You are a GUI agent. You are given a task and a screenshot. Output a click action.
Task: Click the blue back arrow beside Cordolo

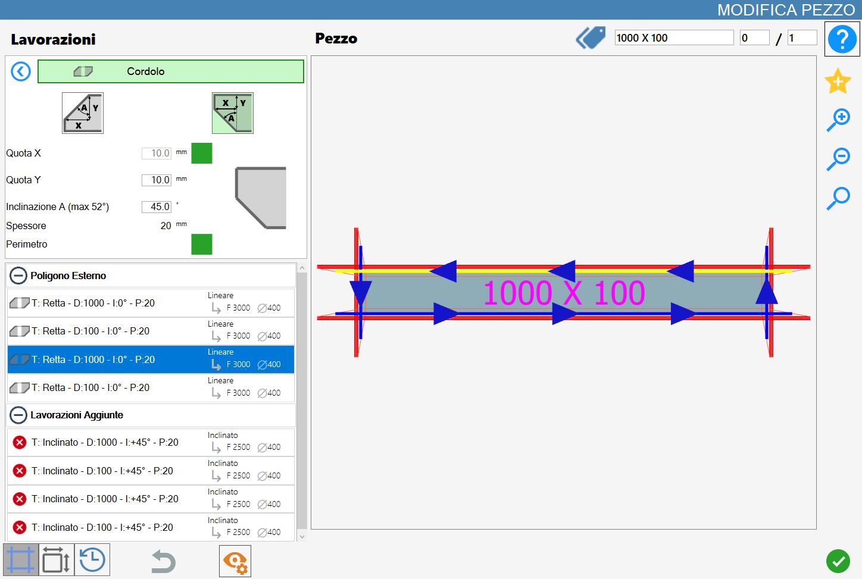[21, 72]
